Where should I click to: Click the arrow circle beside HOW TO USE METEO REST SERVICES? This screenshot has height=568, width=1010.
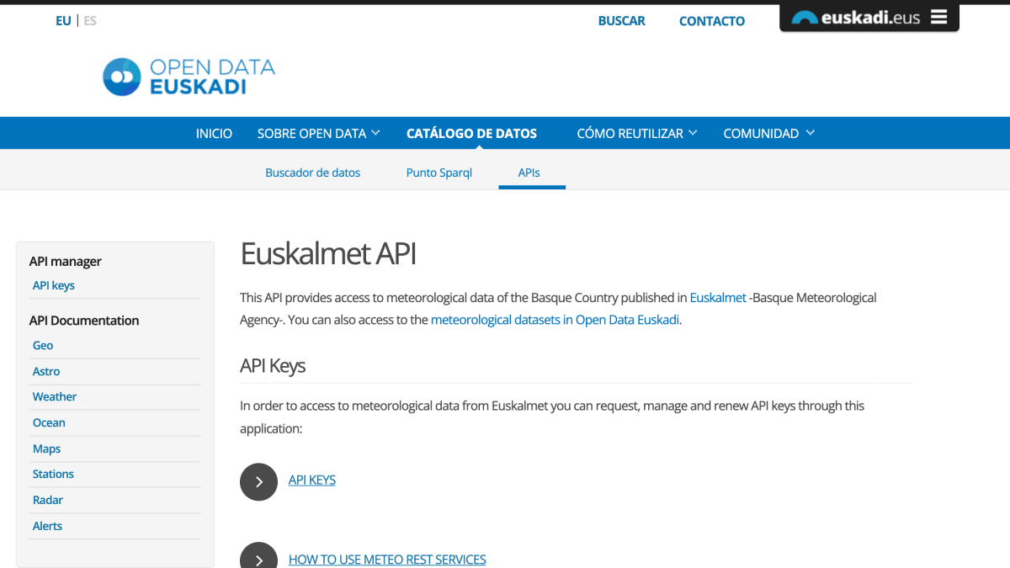(x=258, y=555)
